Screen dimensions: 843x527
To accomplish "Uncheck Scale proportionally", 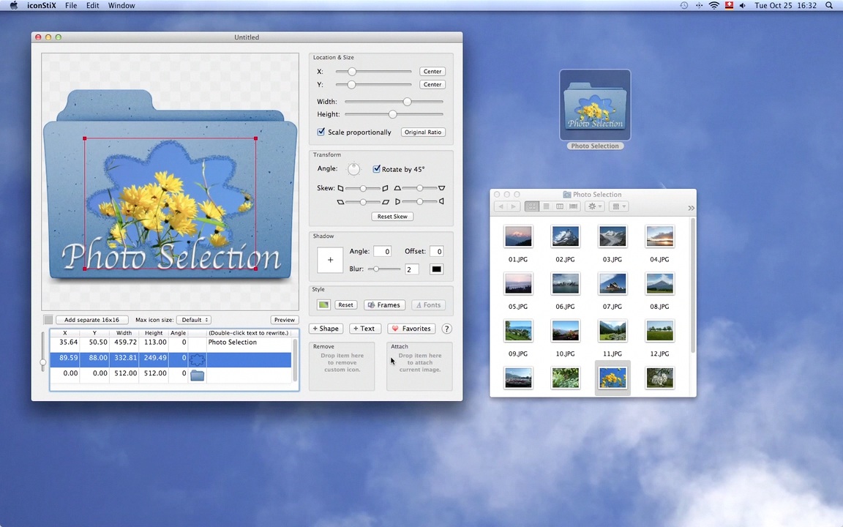I will click(321, 132).
